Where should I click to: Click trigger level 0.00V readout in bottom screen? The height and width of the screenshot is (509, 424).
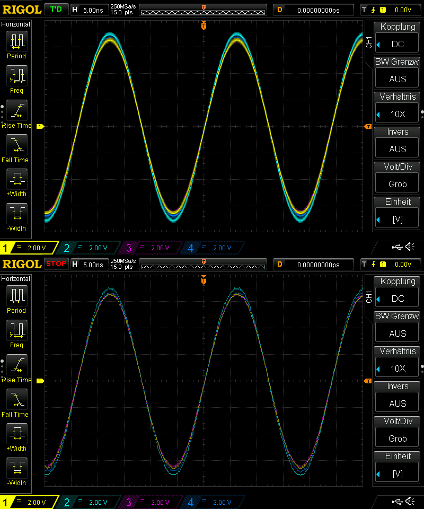403,265
